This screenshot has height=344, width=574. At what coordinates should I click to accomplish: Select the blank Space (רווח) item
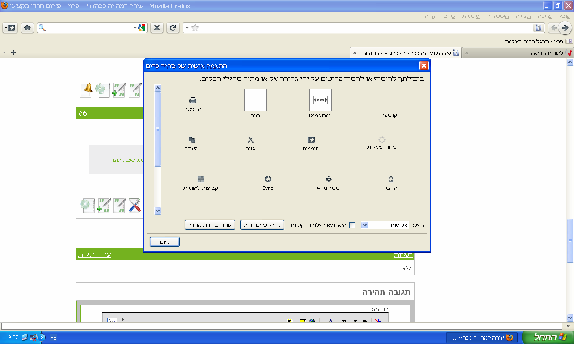coord(256,100)
